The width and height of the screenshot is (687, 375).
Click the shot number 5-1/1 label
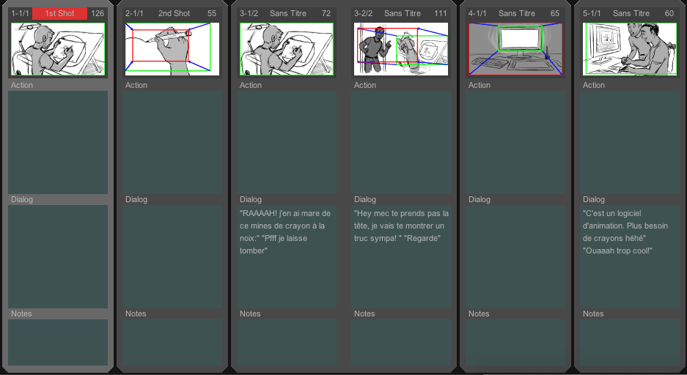[x=592, y=14]
